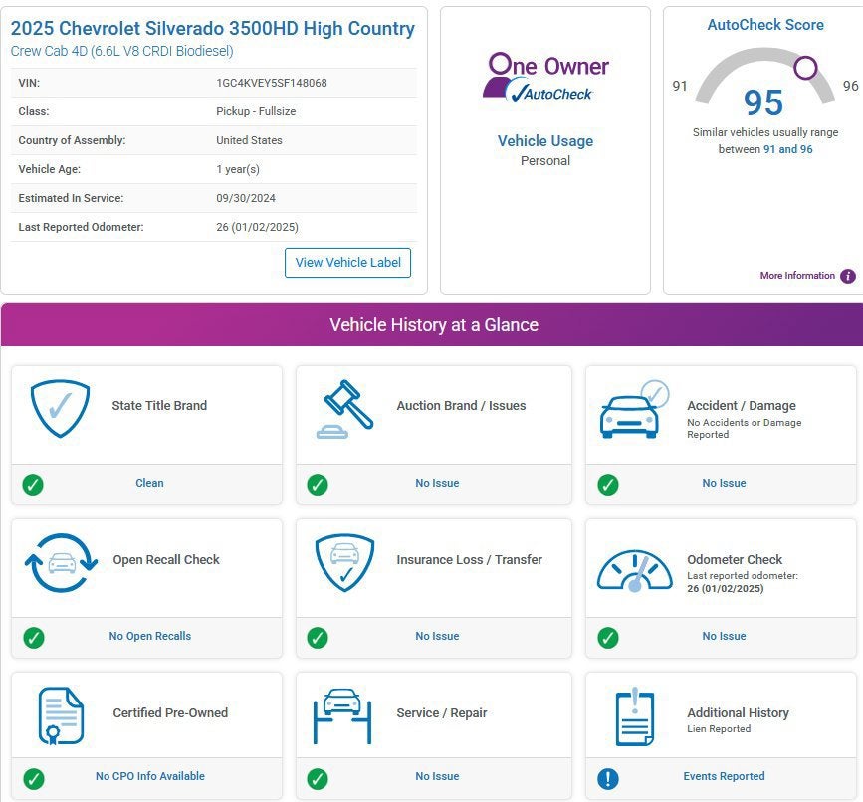Open the Events Reported link
Image resolution: width=863 pixels, height=802 pixels.
point(724,776)
